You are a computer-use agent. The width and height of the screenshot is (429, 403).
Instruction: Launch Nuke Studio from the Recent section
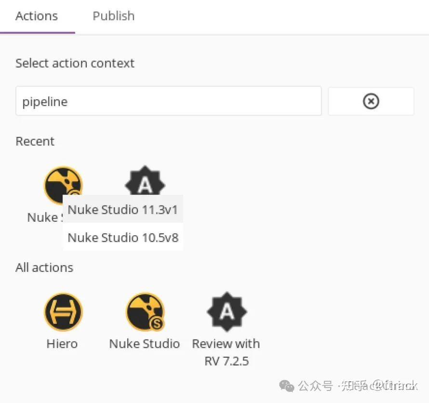tap(63, 185)
